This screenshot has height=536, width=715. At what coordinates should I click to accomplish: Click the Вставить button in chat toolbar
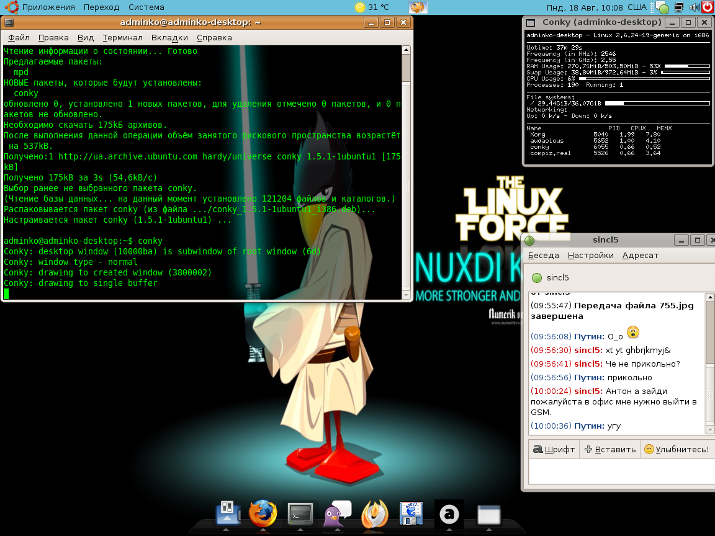(610, 449)
